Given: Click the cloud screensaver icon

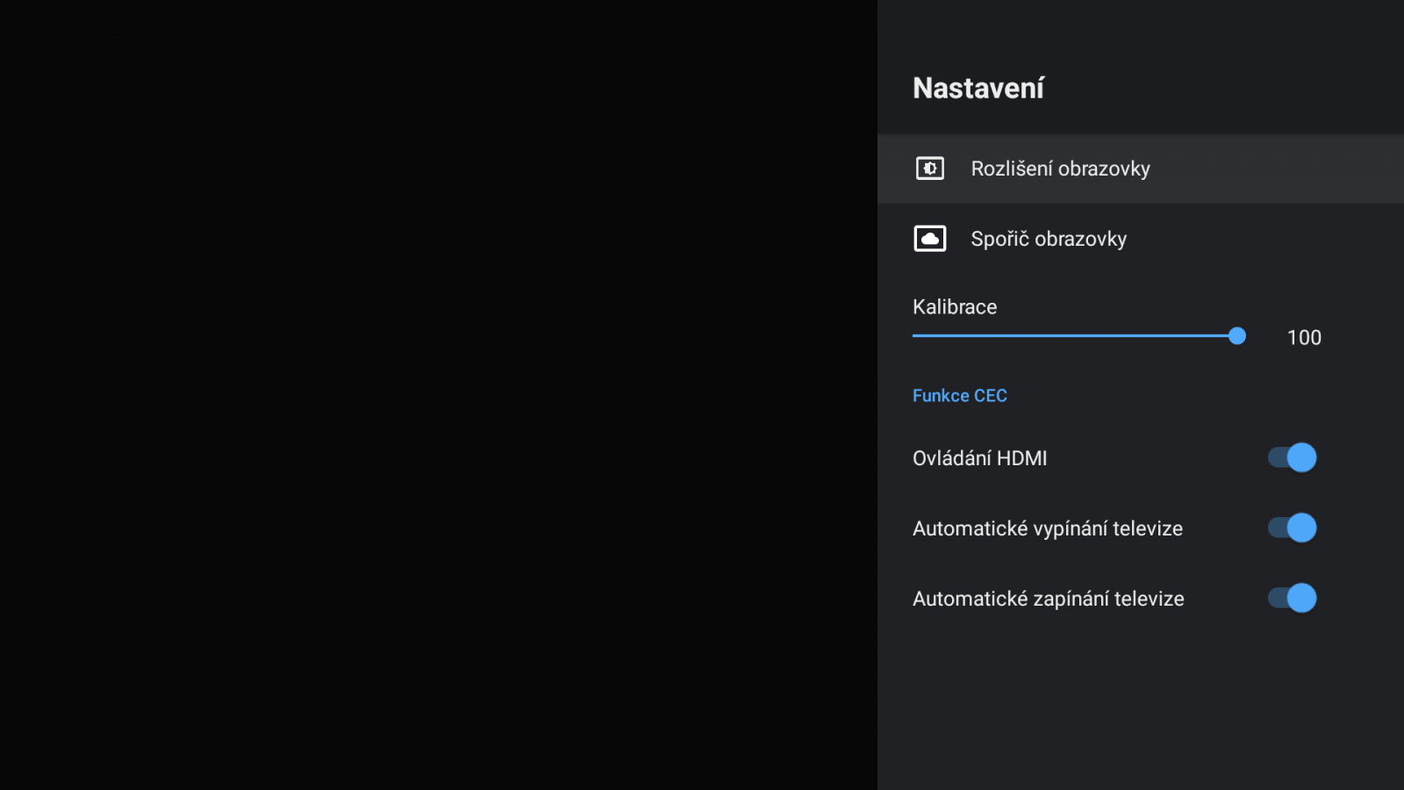Looking at the screenshot, I should tap(930, 238).
